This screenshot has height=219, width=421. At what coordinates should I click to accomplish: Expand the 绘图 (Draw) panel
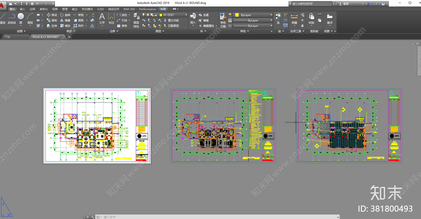click(21, 31)
